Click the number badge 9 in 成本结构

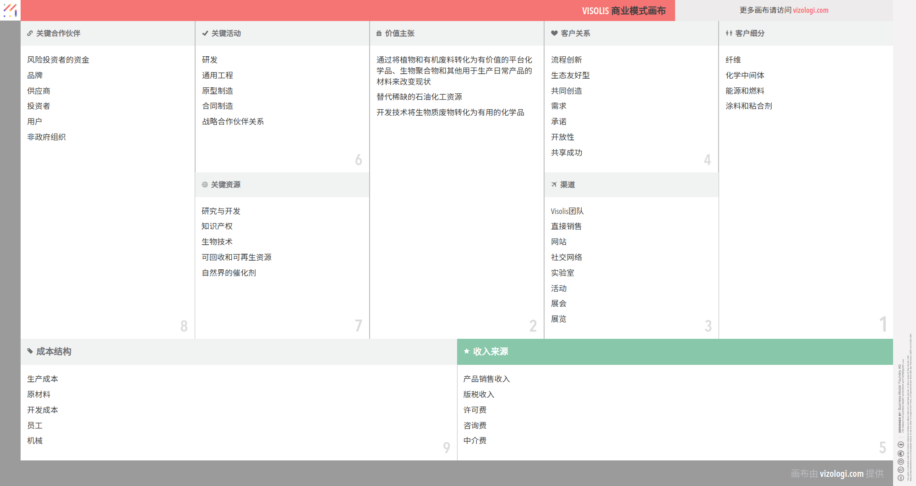447,449
